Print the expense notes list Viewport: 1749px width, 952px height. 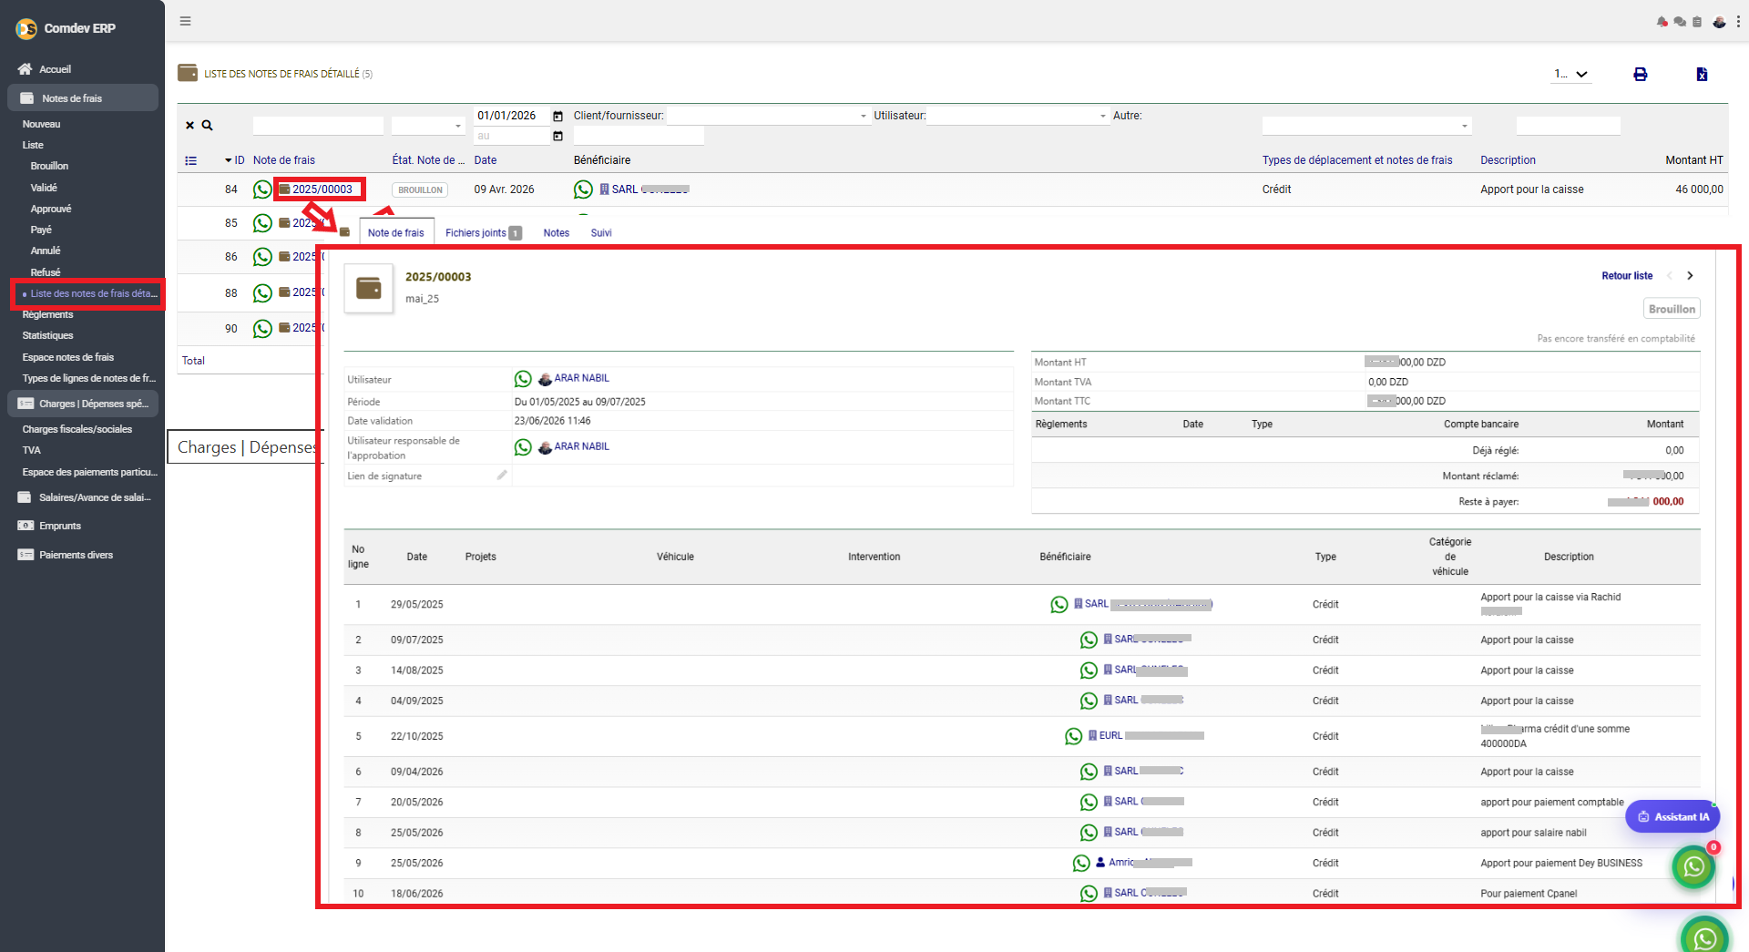point(1640,75)
